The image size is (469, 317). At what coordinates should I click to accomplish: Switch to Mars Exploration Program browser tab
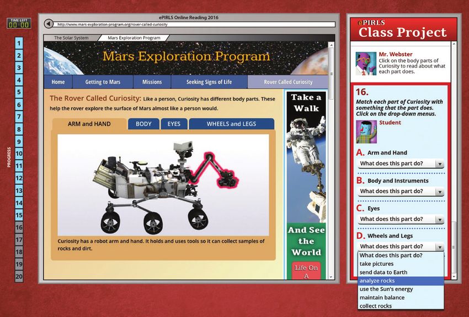point(134,38)
